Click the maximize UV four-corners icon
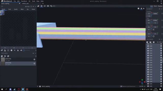 [x=8, y=50]
